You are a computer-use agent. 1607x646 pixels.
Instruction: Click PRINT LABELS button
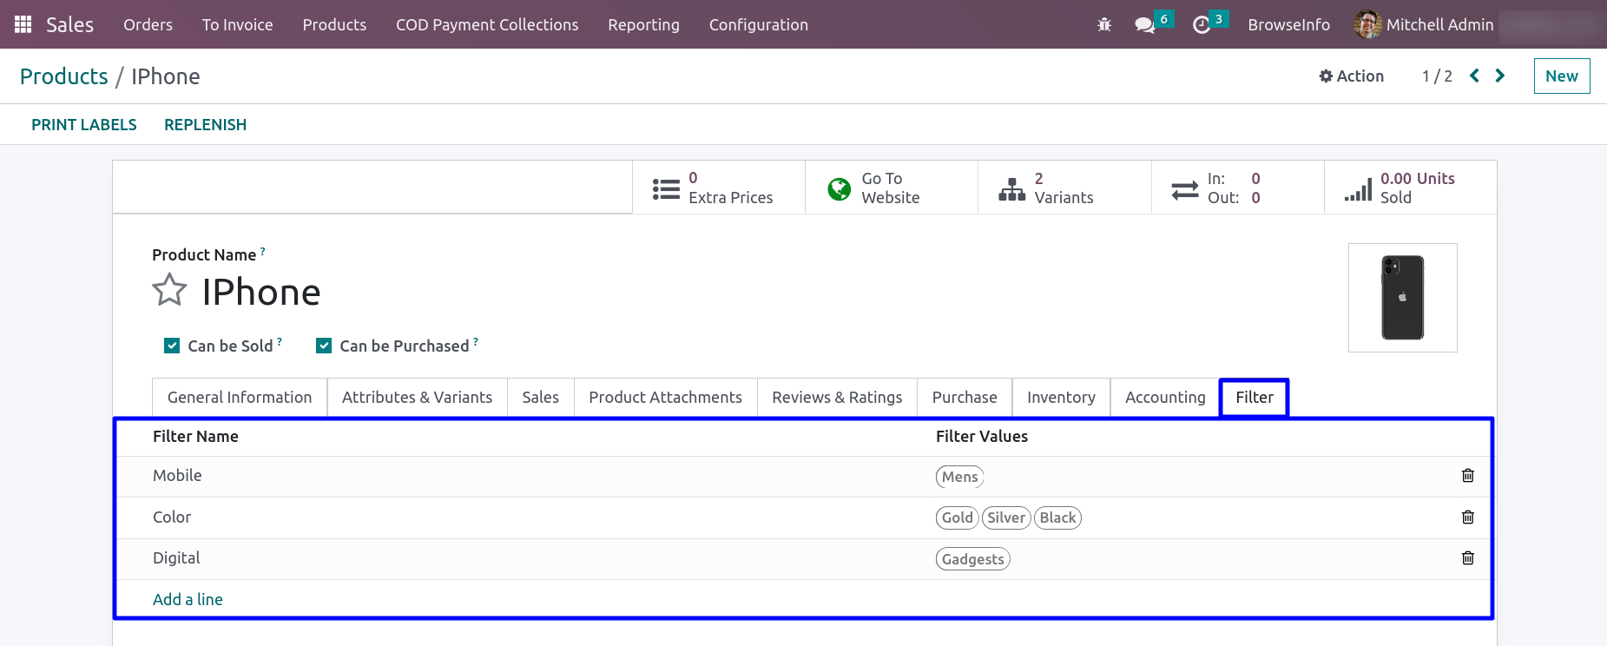(x=84, y=124)
